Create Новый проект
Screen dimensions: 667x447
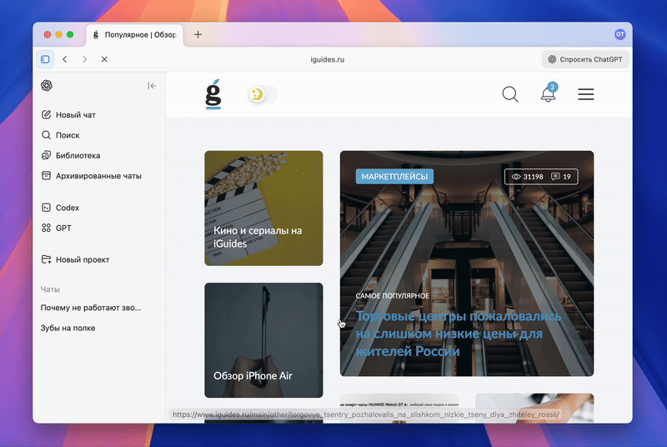pyautogui.click(x=75, y=259)
